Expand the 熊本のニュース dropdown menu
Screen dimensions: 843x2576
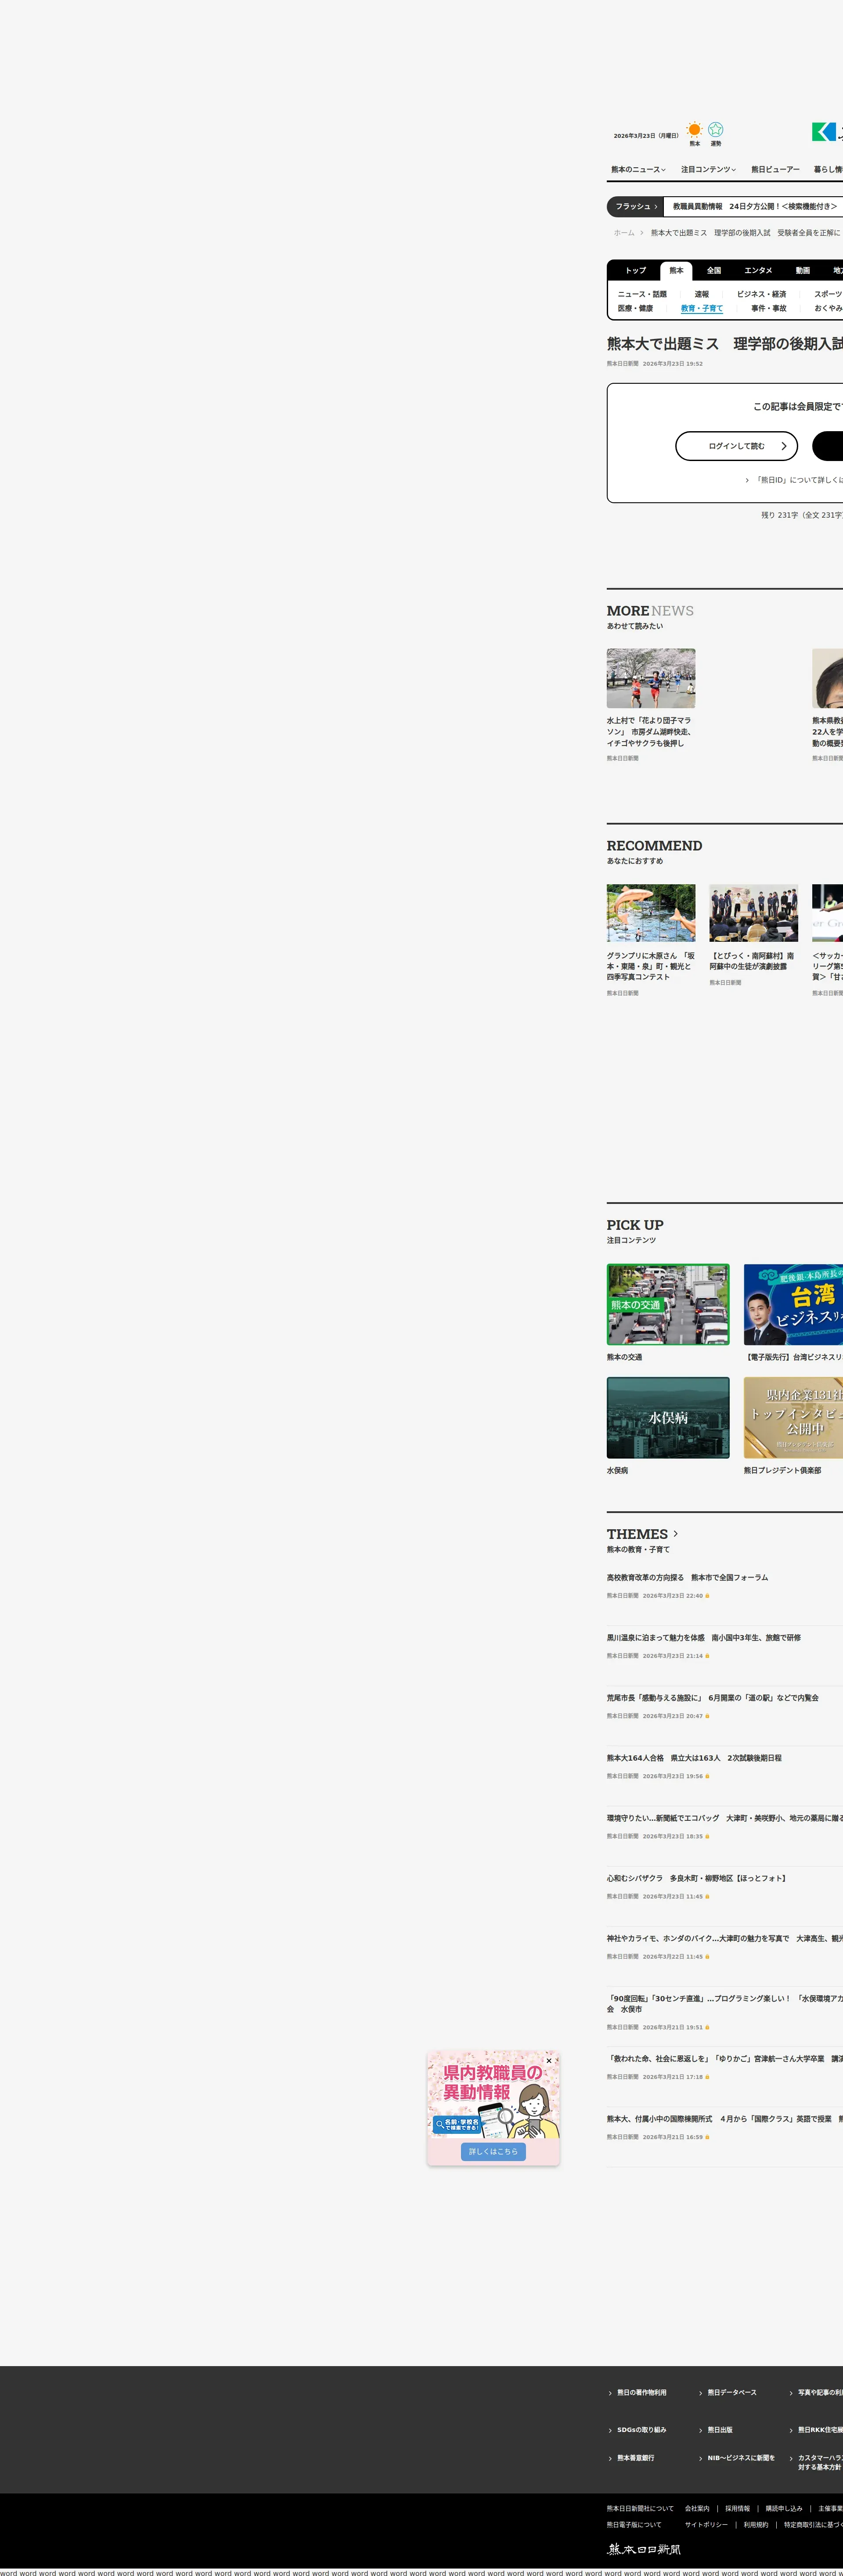[x=638, y=170]
